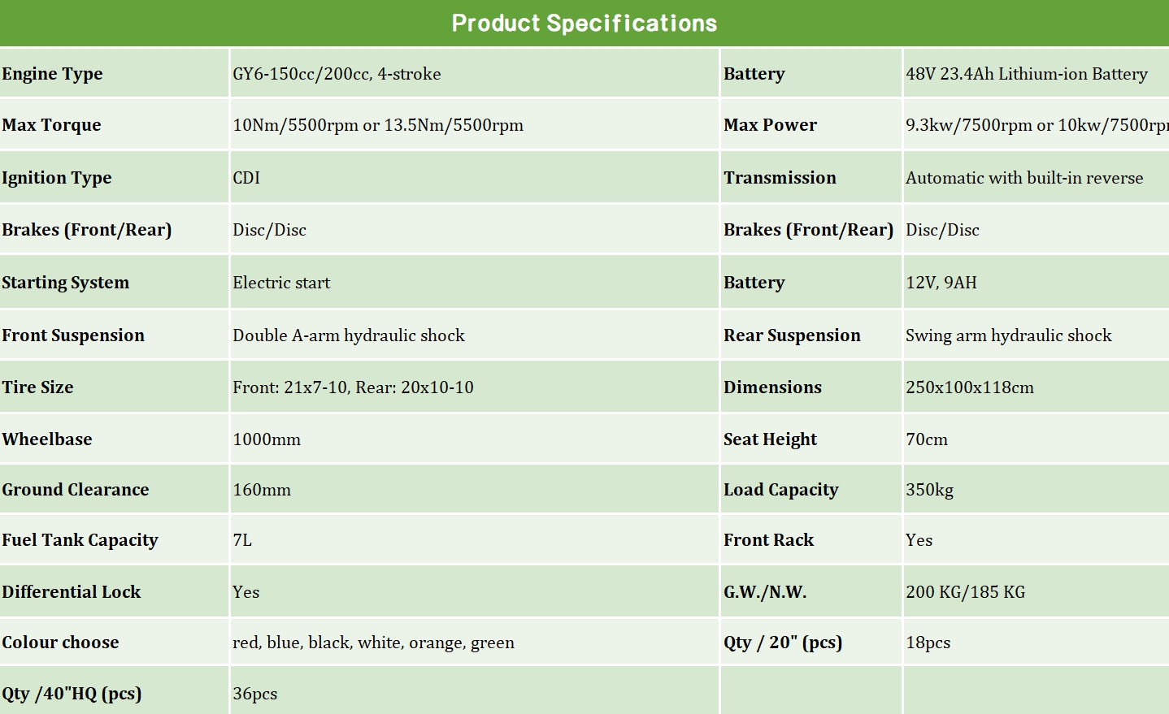Viewport: 1169px width, 714px height.
Task: Select the Wheelbase 1000mm value
Action: point(267,439)
